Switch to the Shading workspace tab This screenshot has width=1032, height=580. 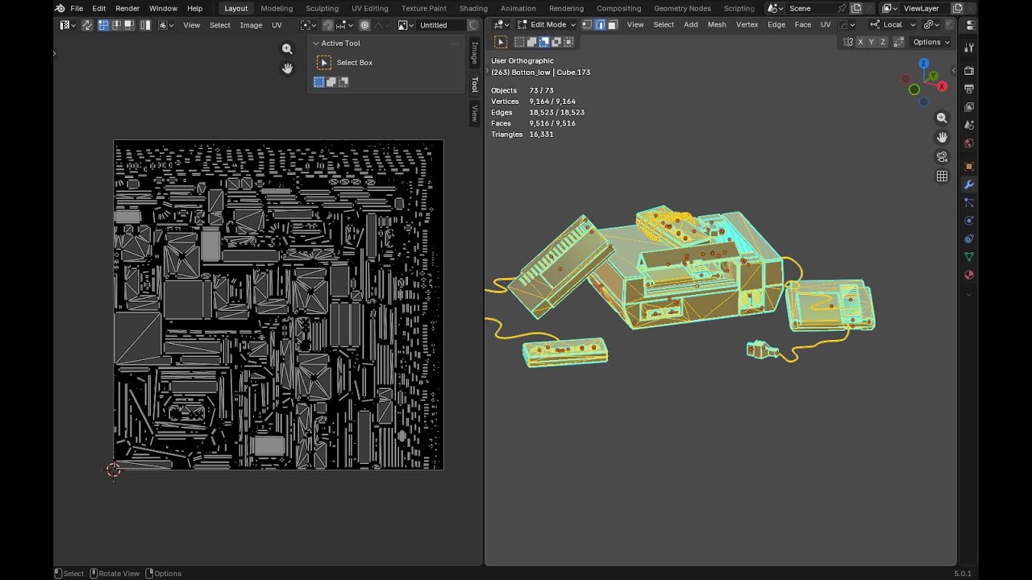tap(473, 8)
